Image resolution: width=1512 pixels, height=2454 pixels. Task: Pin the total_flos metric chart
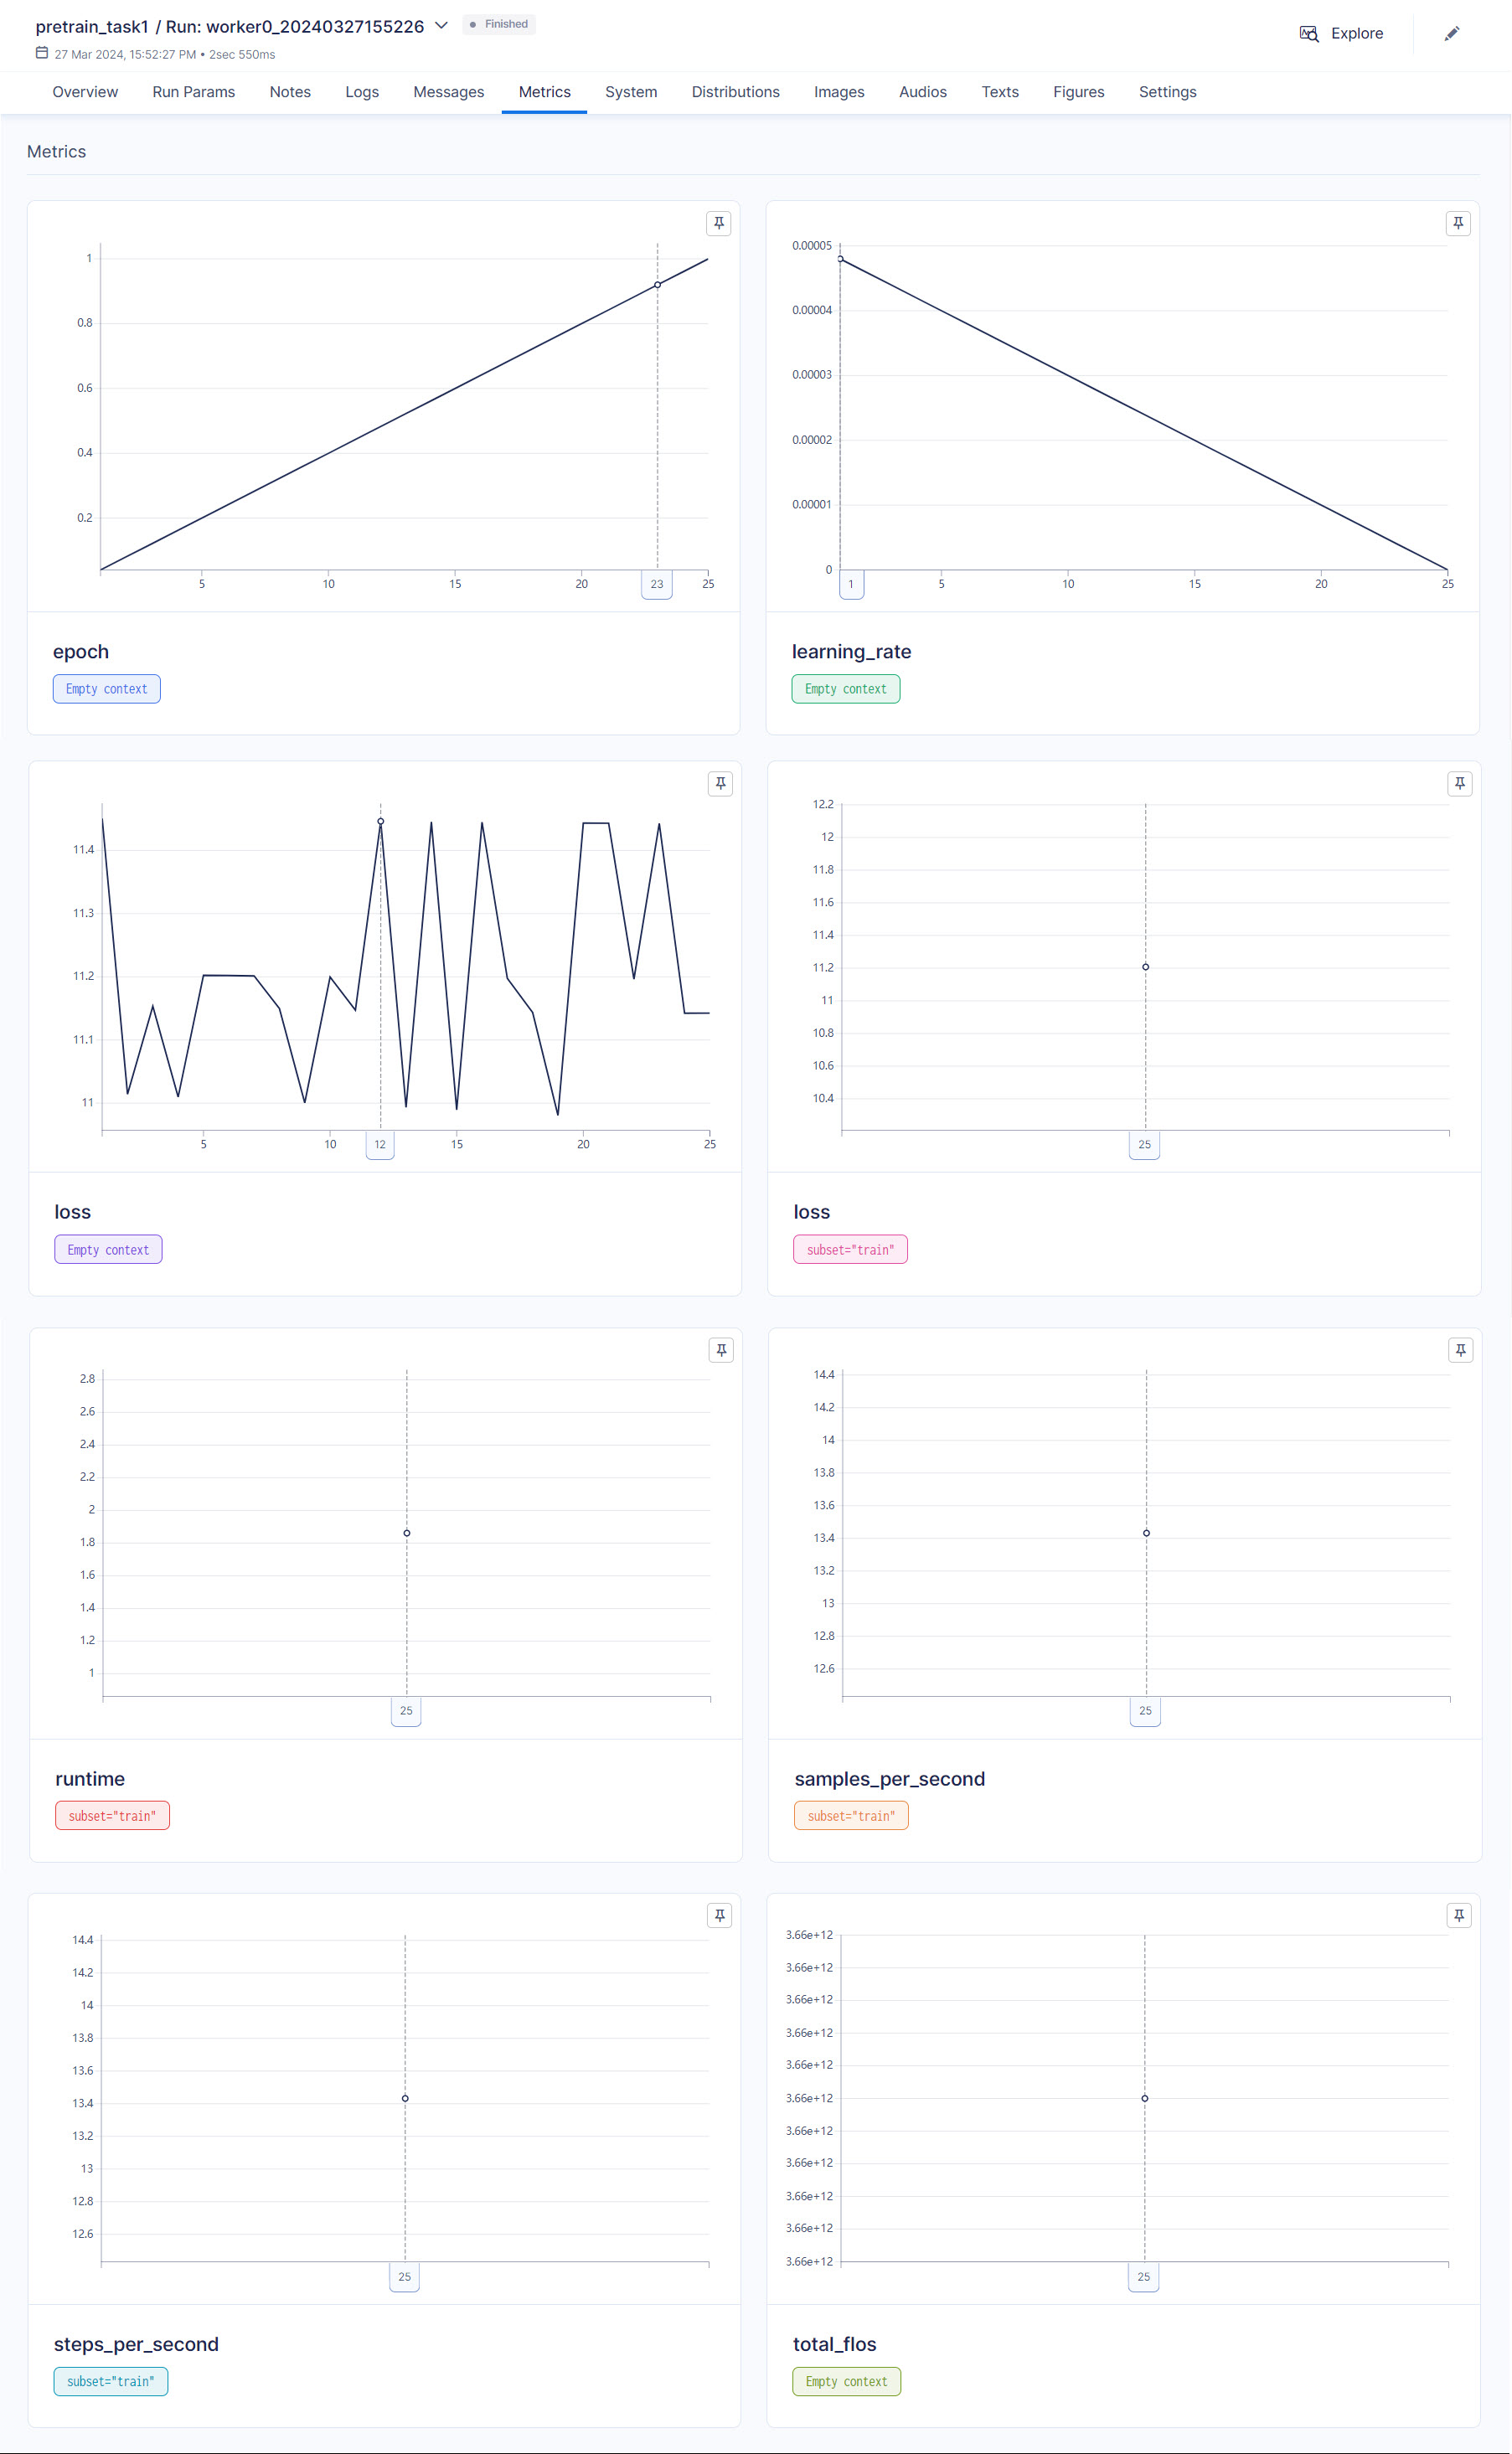(1459, 1915)
